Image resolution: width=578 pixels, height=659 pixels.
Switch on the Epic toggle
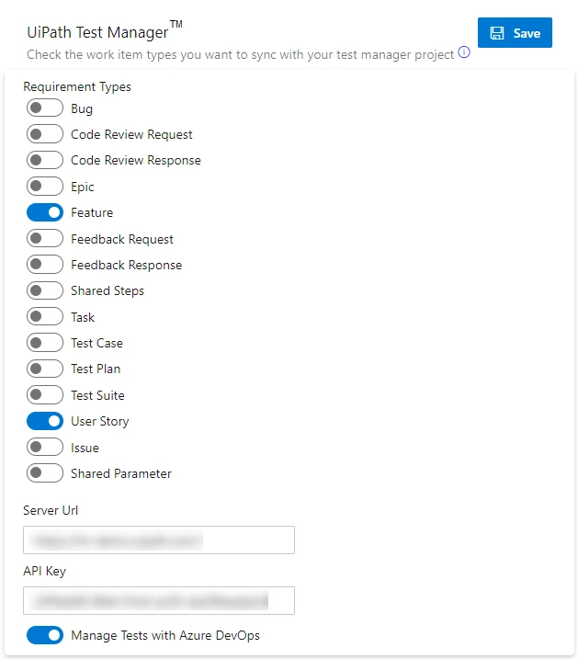tap(45, 187)
